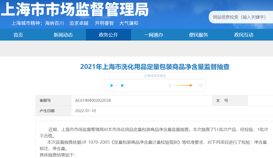The height and width of the screenshot is (158, 273).
Task: Click the low volume speaker icon
Action: 170,85
